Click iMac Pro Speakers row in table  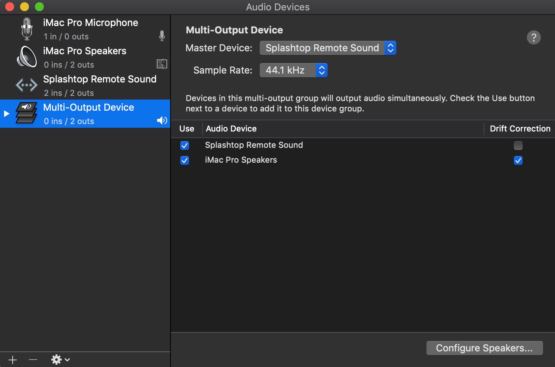tap(363, 160)
